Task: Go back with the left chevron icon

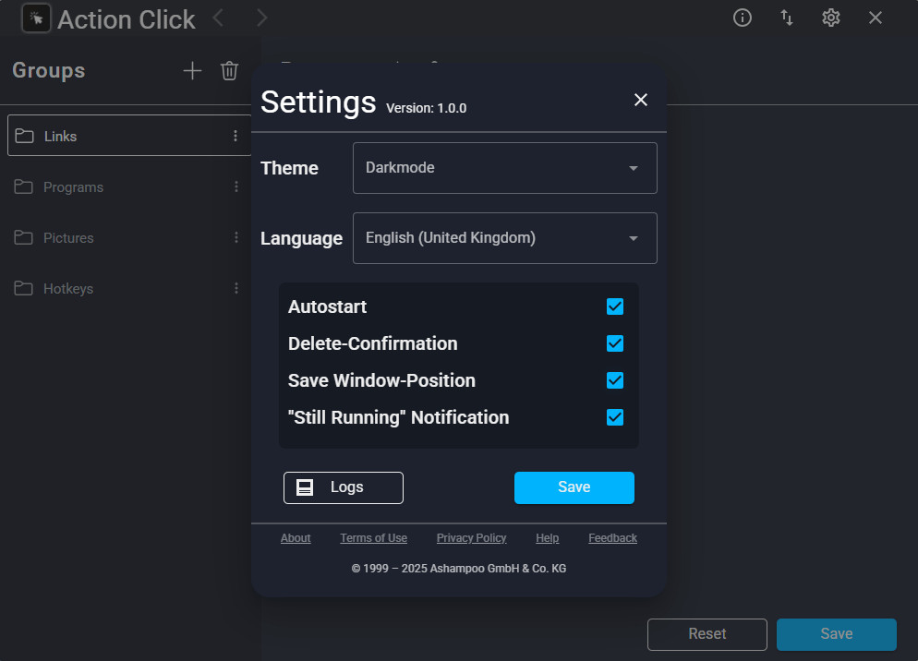Action: [x=218, y=18]
